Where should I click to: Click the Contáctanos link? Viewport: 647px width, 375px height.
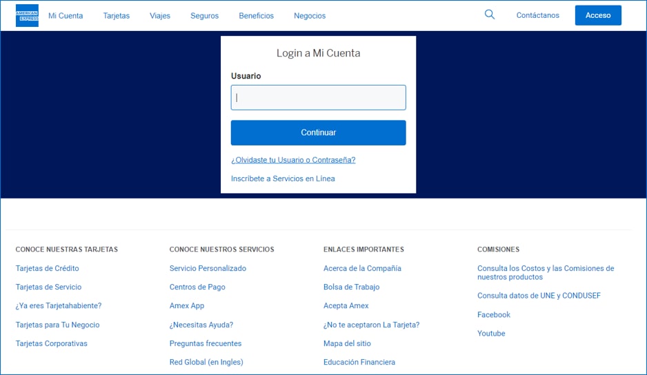(537, 15)
